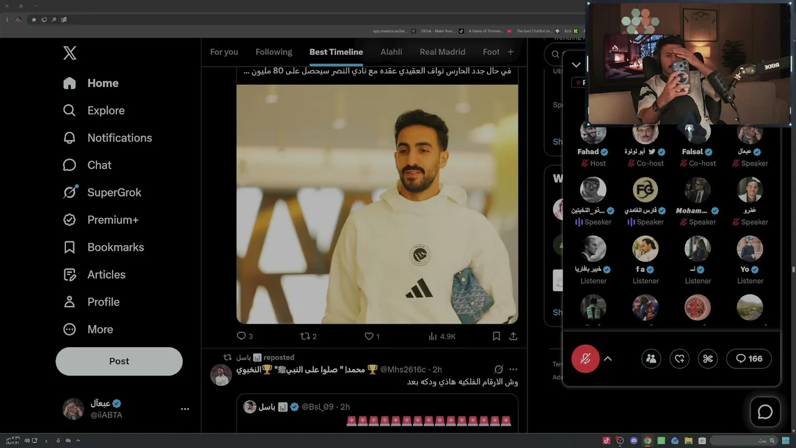The width and height of the screenshot is (796, 448).
Task: Open account options dots beside @iiABTA
Action: tap(185, 409)
